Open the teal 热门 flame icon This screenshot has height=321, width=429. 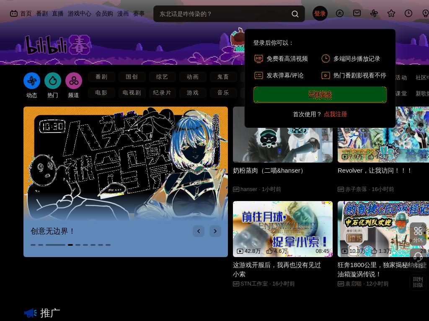click(52, 81)
